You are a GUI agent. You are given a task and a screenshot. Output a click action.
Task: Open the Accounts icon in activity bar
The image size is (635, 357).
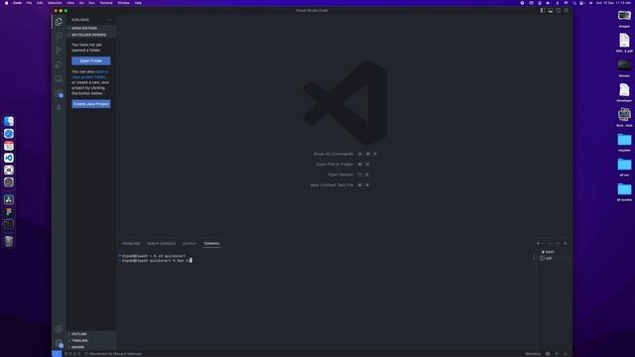pyautogui.click(x=59, y=328)
